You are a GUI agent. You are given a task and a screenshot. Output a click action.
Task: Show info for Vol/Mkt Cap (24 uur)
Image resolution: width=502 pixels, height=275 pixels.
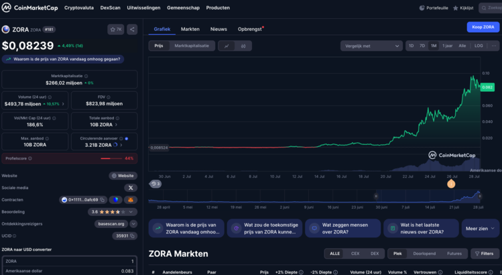[x=54, y=118]
